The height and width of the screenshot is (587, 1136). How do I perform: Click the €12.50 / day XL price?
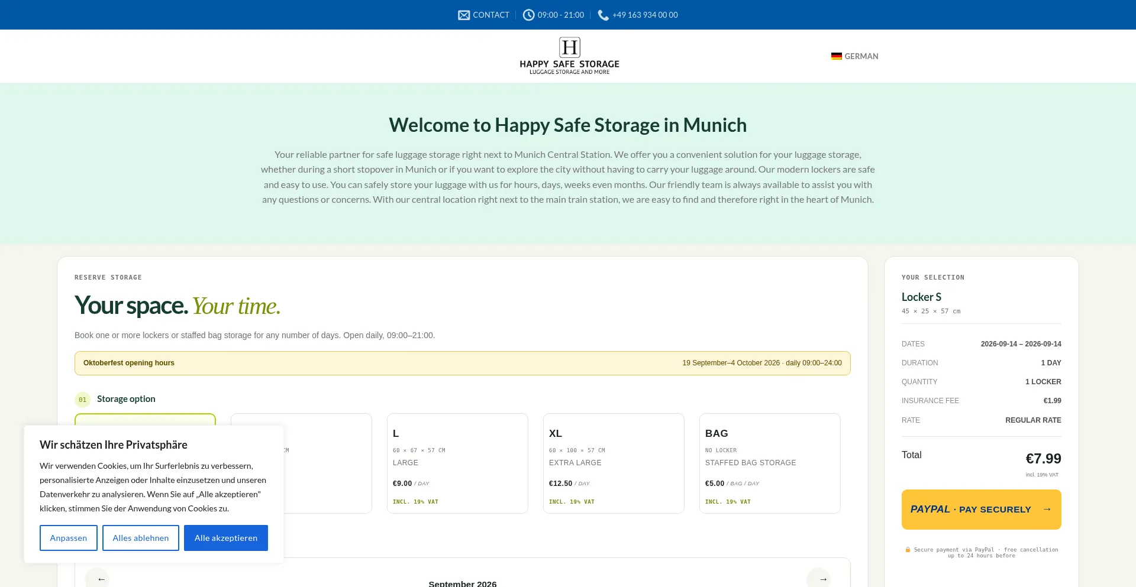click(569, 484)
